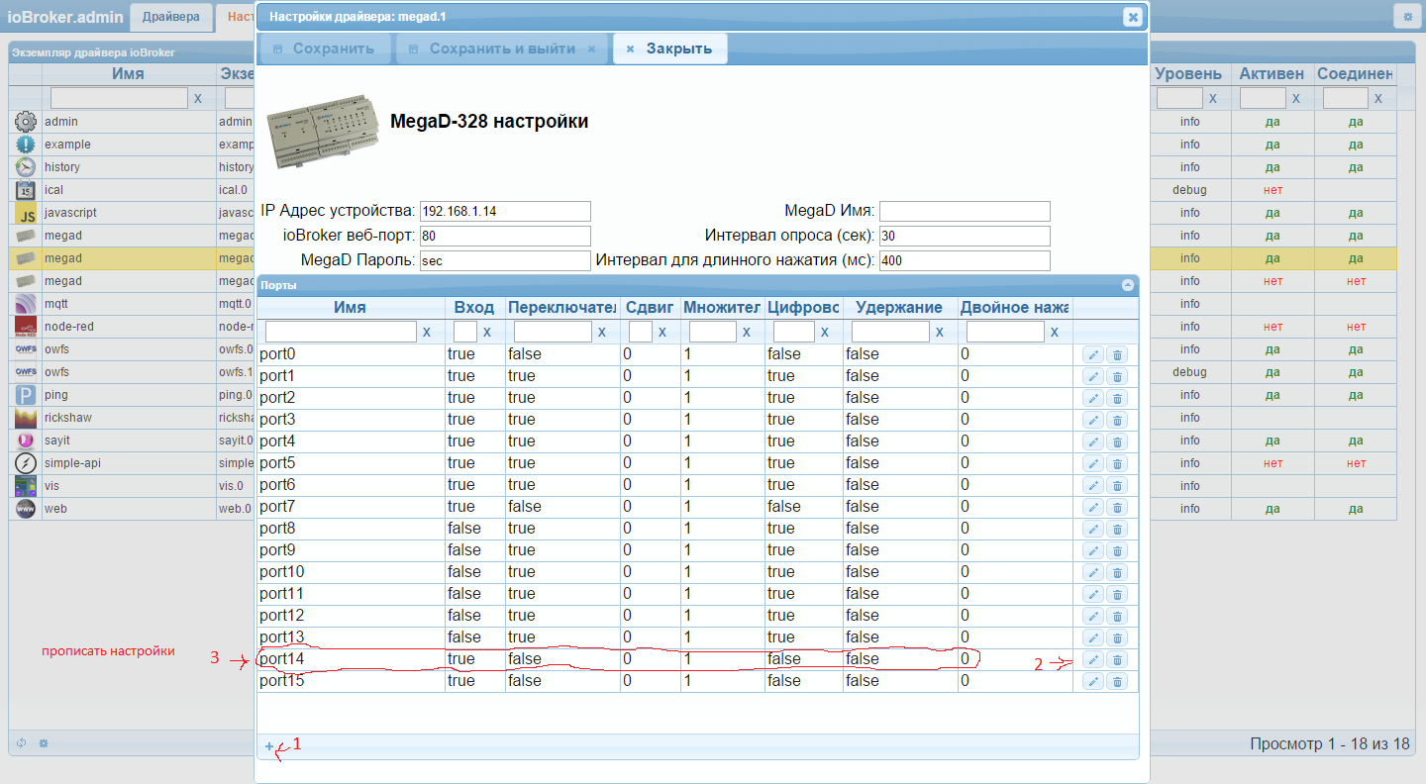Delete the port10 row with trash icon
The height and width of the screenshot is (784, 1426).
point(1117,572)
